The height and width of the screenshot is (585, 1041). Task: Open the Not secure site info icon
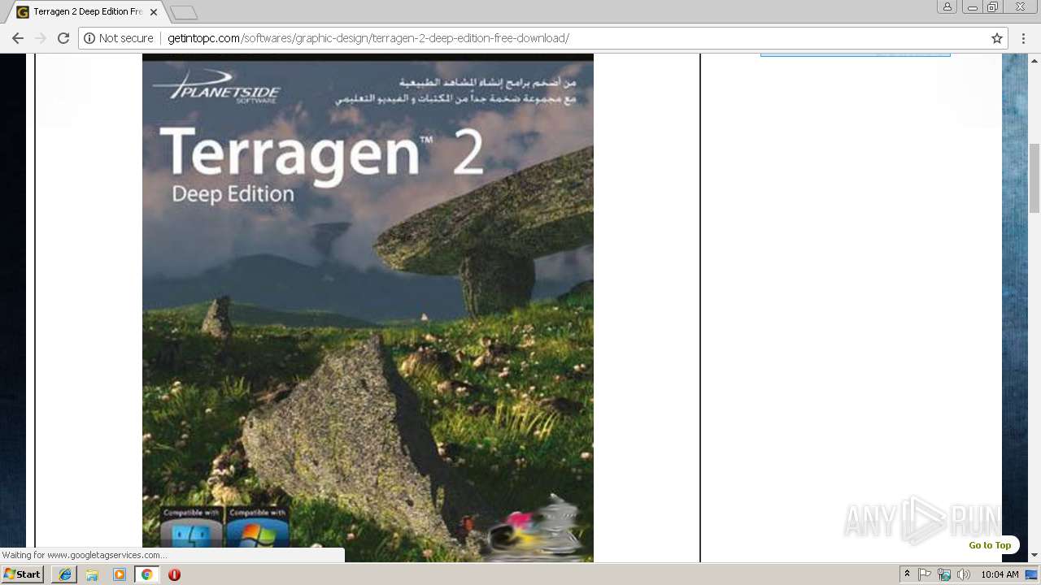pyautogui.click(x=89, y=38)
